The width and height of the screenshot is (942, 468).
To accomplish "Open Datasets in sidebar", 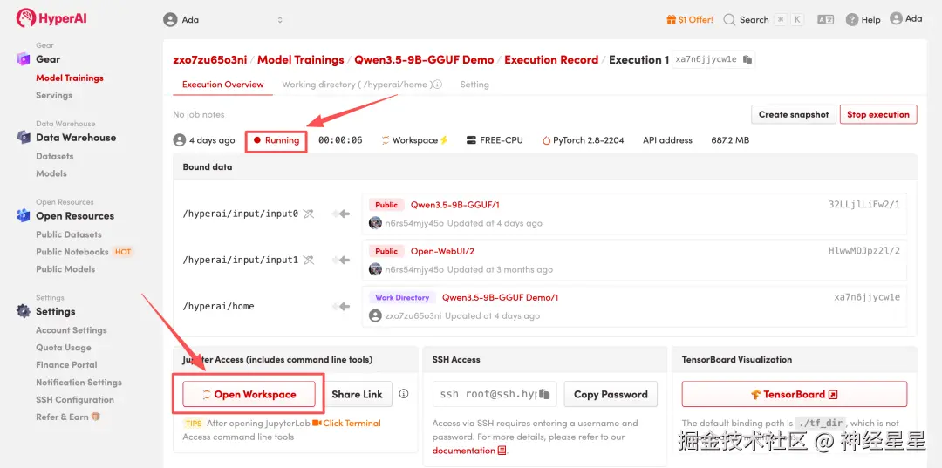I will pyautogui.click(x=55, y=156).
